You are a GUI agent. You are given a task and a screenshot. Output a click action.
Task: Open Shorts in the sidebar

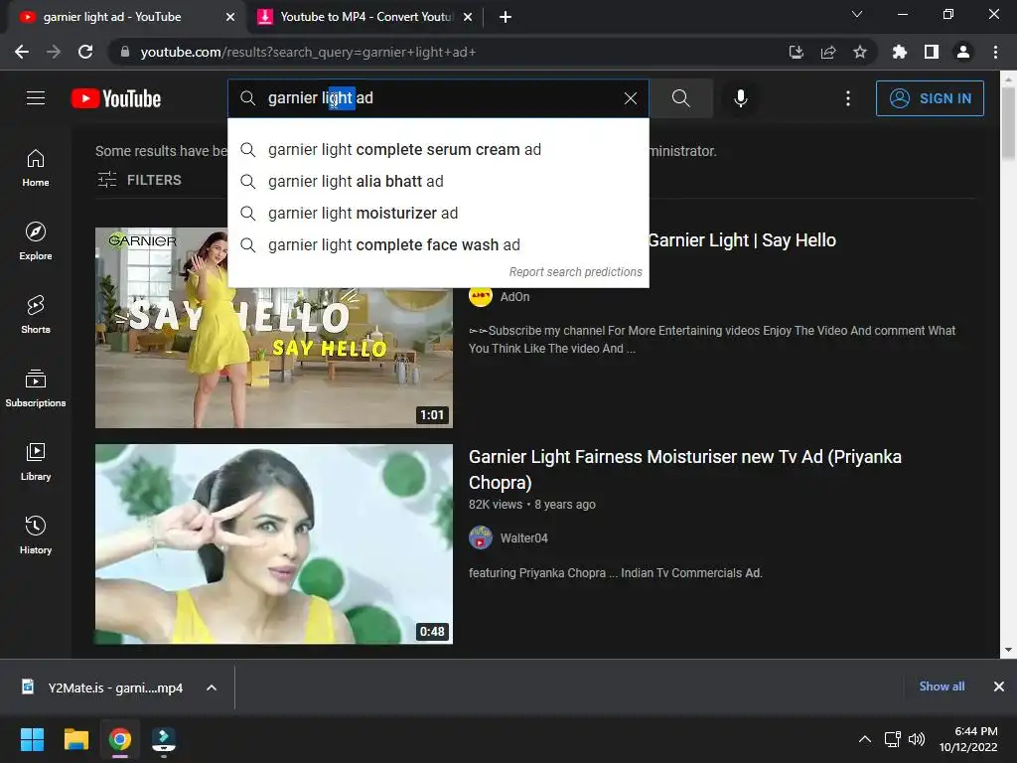click(x=36, y=314)
